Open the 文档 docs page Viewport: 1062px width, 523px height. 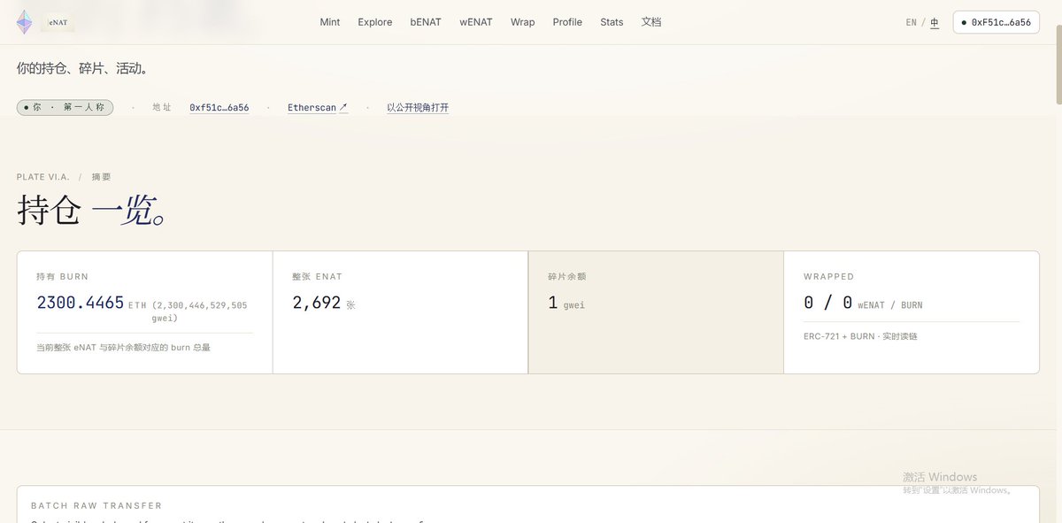(651, 22)
